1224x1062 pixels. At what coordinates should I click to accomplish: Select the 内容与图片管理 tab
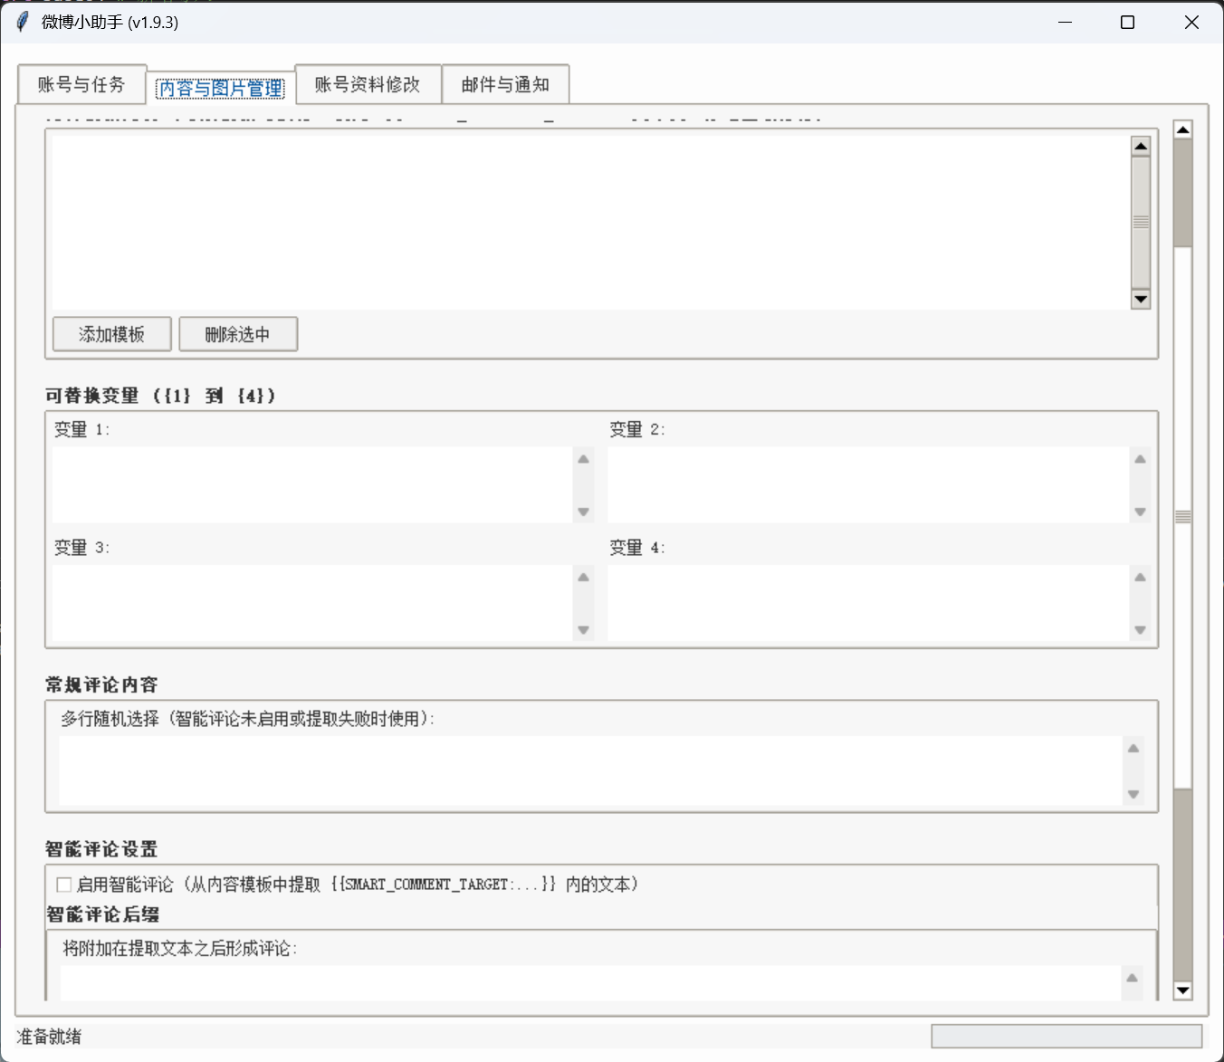221,88
